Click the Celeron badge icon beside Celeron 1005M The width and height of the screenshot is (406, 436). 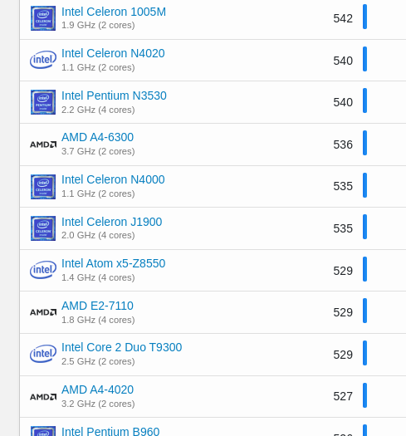pos(43,18)
